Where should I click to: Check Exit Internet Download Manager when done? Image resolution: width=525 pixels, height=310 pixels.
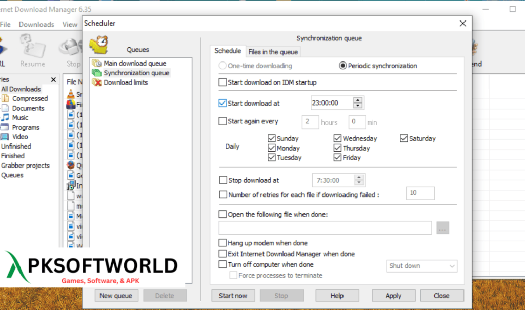[x=223, y=254]
